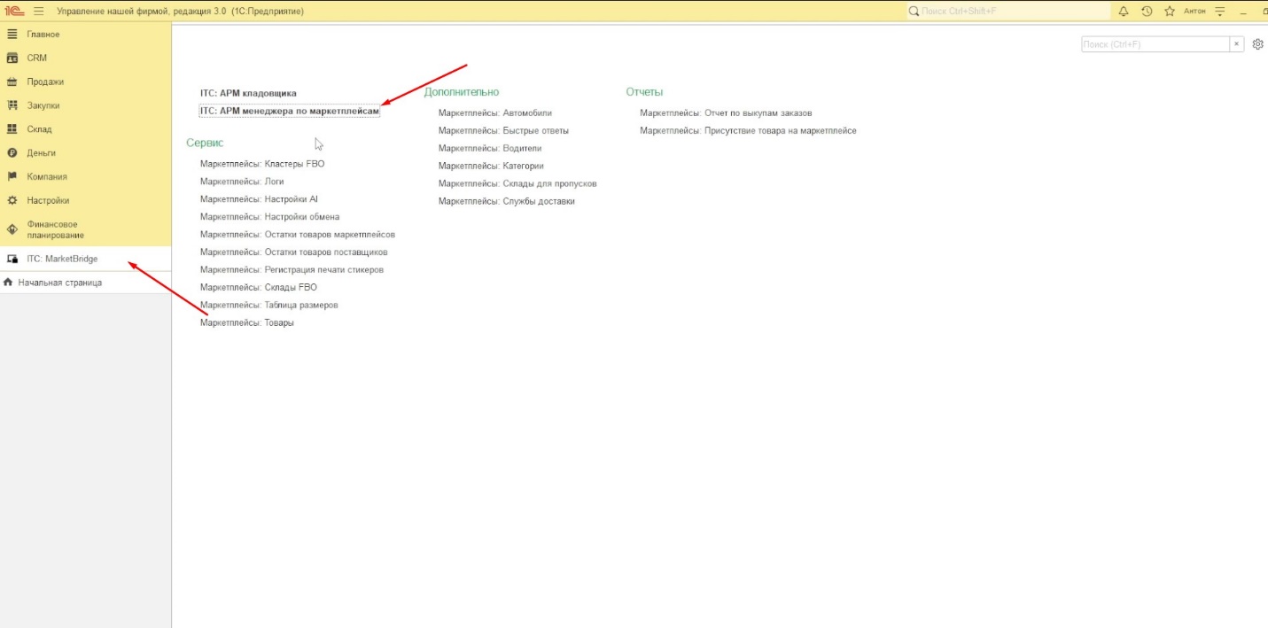Image resolution: width=1268 pixels, height=628 pixels.
Task: Open Маркетплейсы: Настройки обмена
Action: [x=269, y=217]
